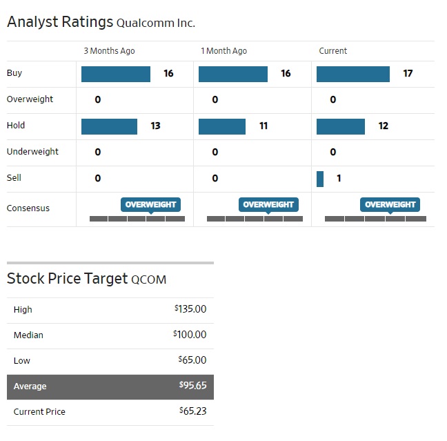Click the Analyst Ratings Qualcomm Inc. heading

(x=101, y=22)
